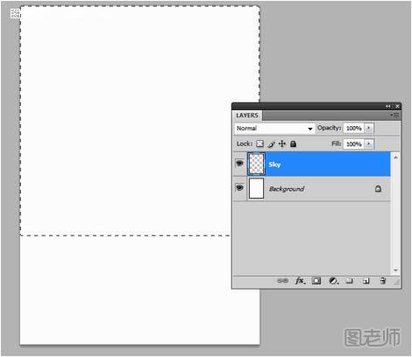Expand the Fill slider arrow
412x357 pixels.
coord(369,143)
